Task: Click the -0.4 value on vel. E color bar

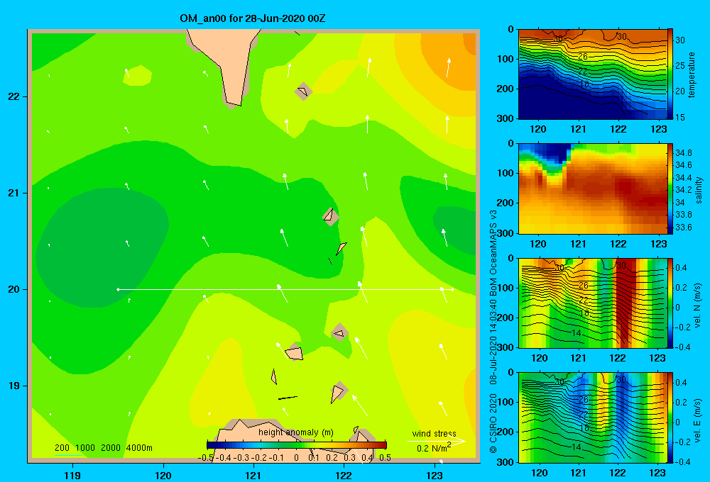Action: coord(682,462)
